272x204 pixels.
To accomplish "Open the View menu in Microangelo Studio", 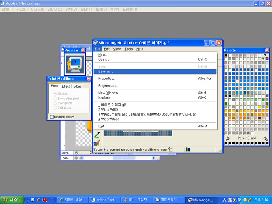I will [x=117, y=49].
